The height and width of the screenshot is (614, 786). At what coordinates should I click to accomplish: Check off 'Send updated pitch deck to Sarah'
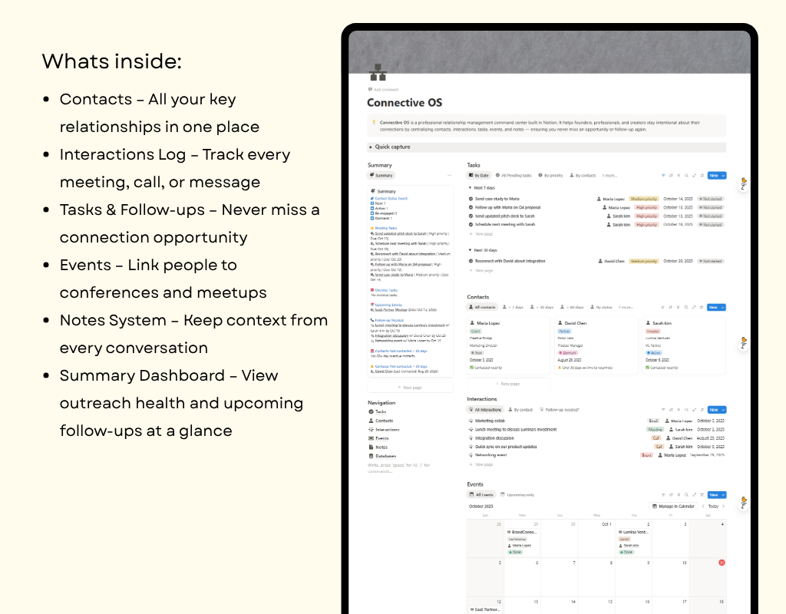471,216
